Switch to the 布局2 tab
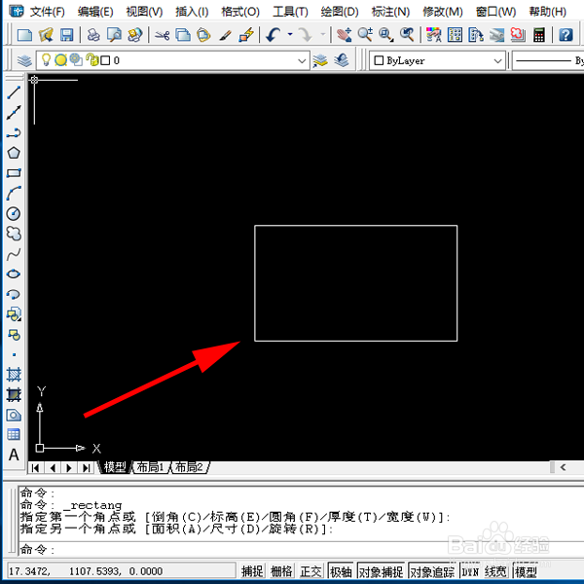This screenshot has height=584, width=584. click(x=189, y=467)
